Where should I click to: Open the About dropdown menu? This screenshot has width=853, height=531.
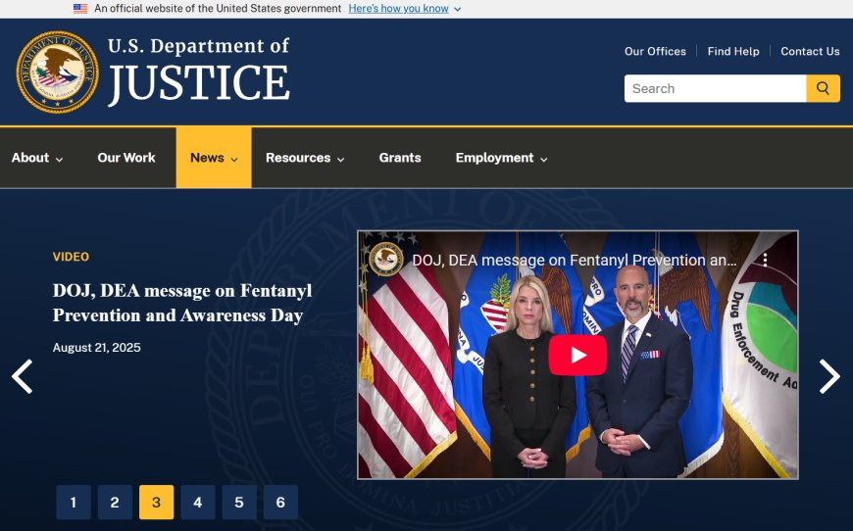(37, 158)
